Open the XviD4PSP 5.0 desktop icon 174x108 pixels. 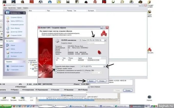pos(4,98)
